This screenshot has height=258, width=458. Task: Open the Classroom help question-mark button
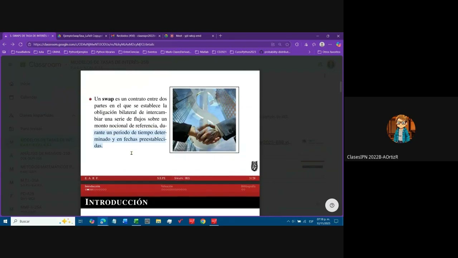point(332,205)
